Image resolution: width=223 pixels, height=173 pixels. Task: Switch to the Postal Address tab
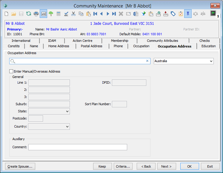(92, 46)
